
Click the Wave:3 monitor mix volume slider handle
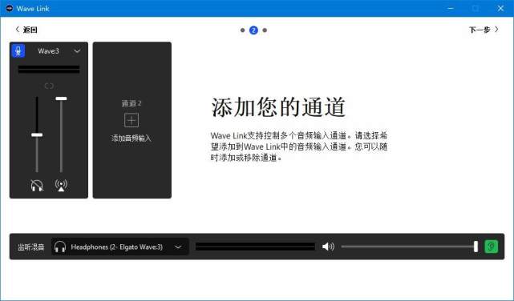37,134
